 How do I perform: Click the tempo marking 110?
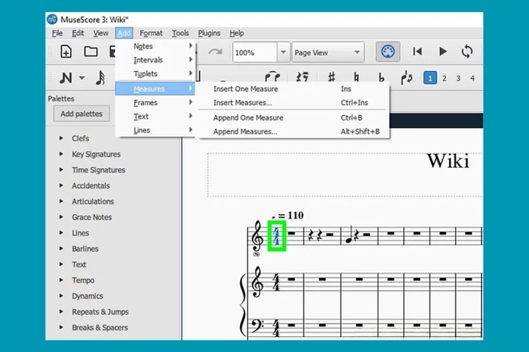(288, 215)
